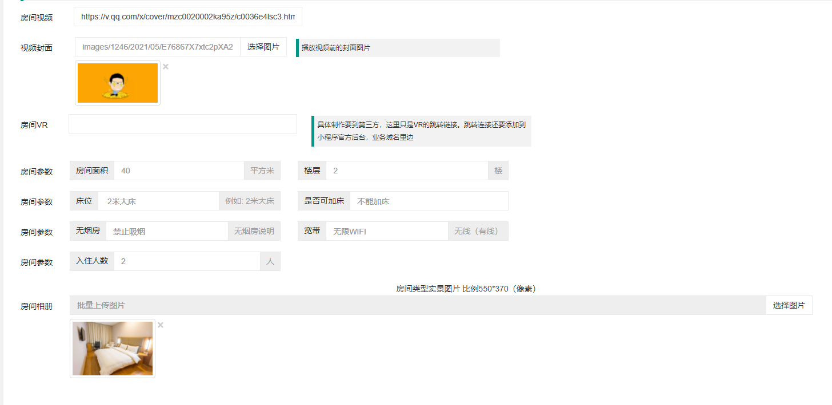Image resolution: width=832 pixels, height=405 pixels.
Task: Click the 平方米 unit suffix
Action: 262,171
